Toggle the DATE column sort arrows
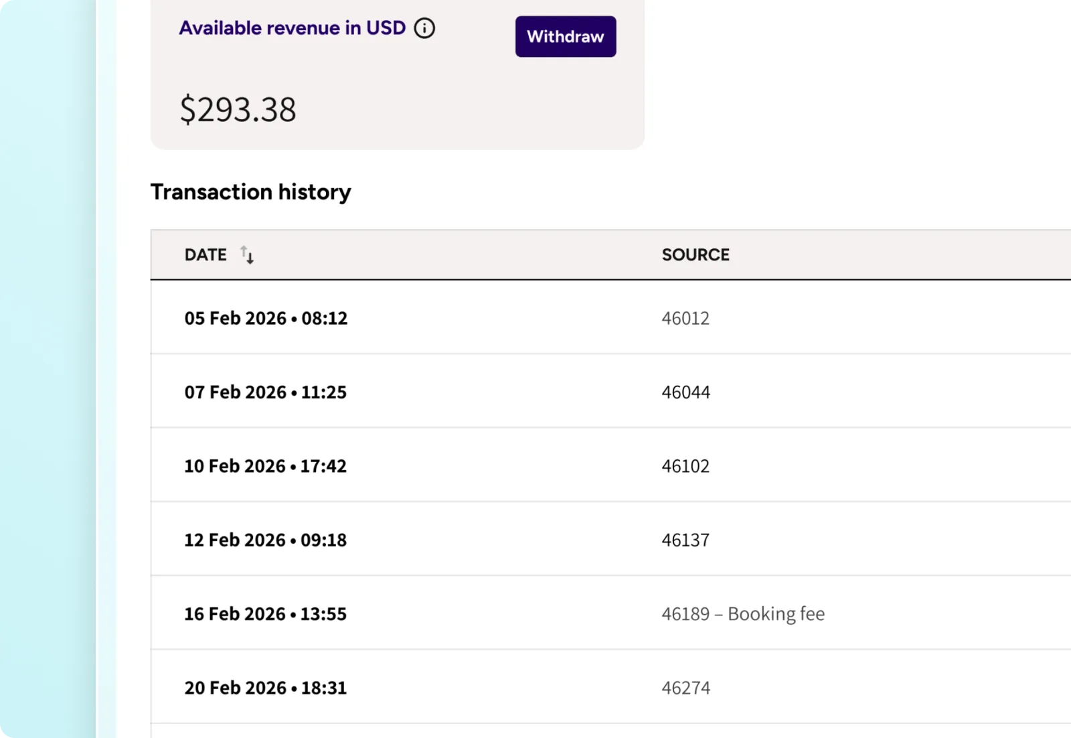The width and height of the screenshot is (1071, 738). [247, 255]
